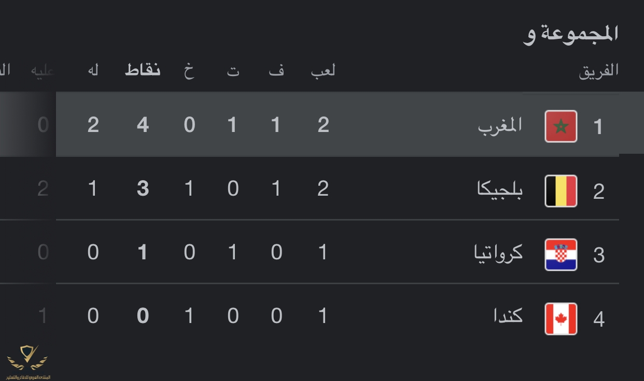The width and height of the screenshot is (644, 381).
Task: Click the ف wins column header
Action: pyautogui.click(x=276, y=70)
